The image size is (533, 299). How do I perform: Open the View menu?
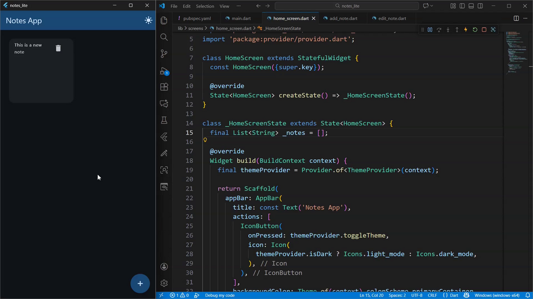click(224, 6)
